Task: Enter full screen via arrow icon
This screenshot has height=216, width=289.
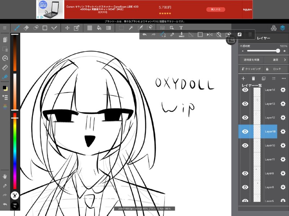Action: (240, 34)
